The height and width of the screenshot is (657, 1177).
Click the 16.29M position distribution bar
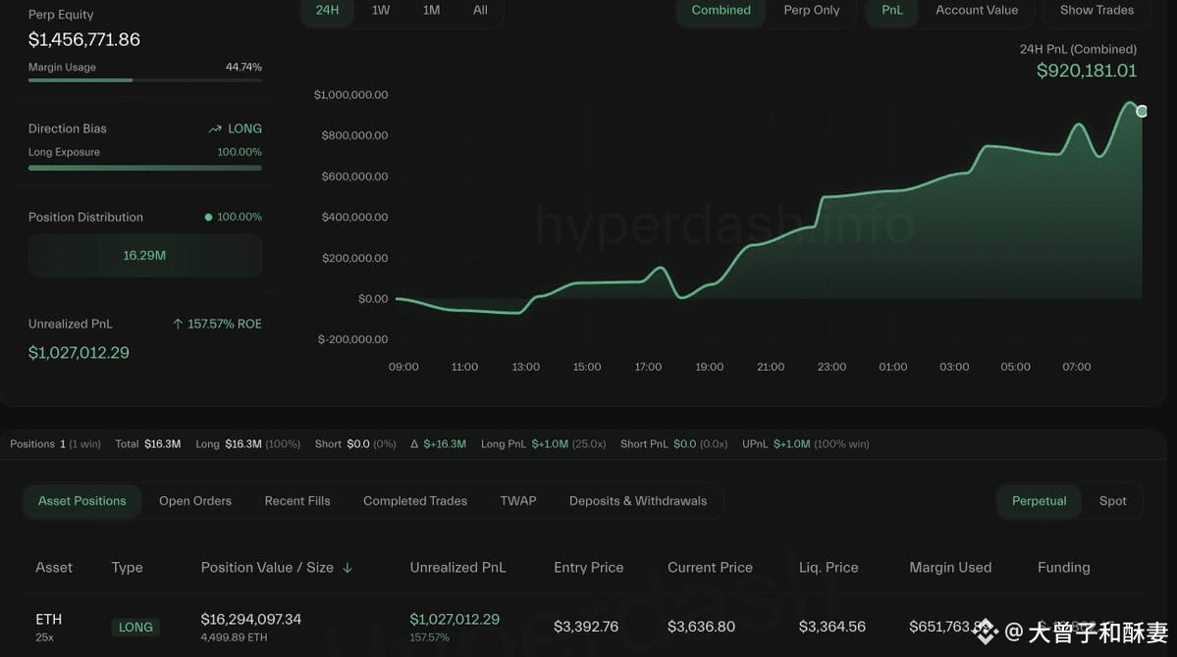(x=145, y=256)
